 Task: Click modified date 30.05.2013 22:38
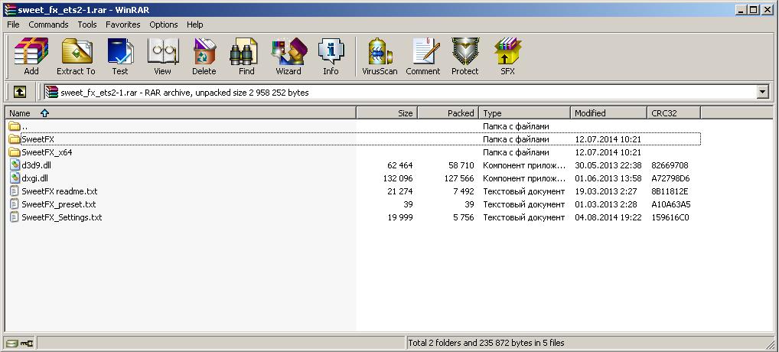(x=608, y=165)
